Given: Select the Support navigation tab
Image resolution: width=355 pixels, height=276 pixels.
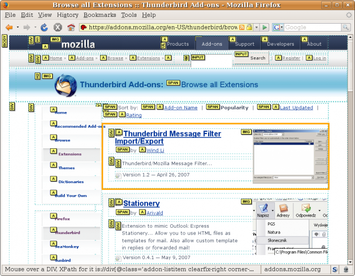Looking at the screenshot, I should (244, 44).
